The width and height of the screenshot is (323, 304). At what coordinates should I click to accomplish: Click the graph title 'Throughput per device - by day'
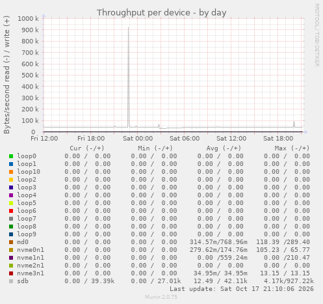point(162,12)
